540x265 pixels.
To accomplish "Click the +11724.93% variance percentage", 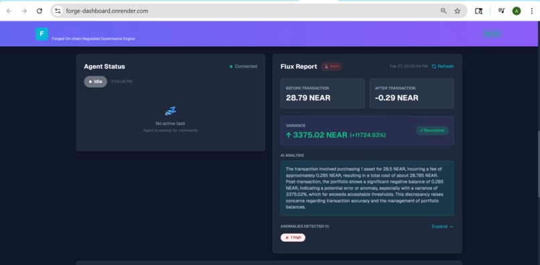I will point(368,135).
